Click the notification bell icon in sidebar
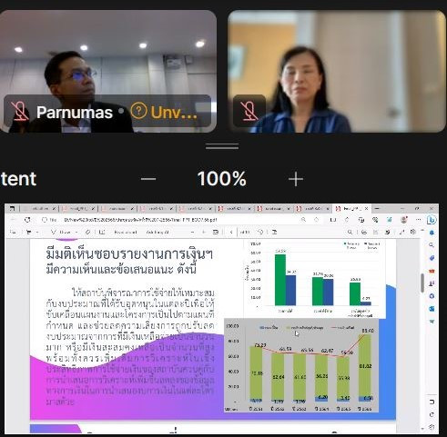The image size is (447, 437). click(432, 233)
